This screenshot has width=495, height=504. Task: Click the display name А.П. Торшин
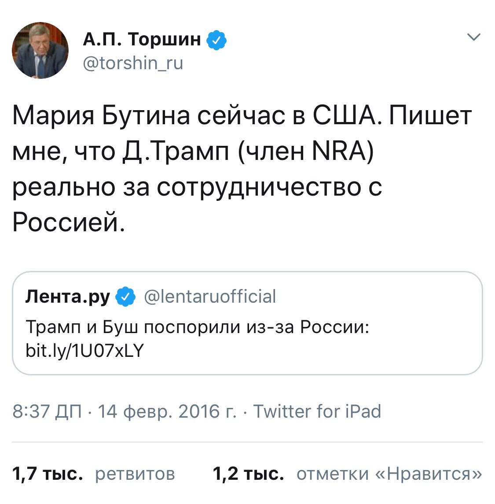point(142,40)
